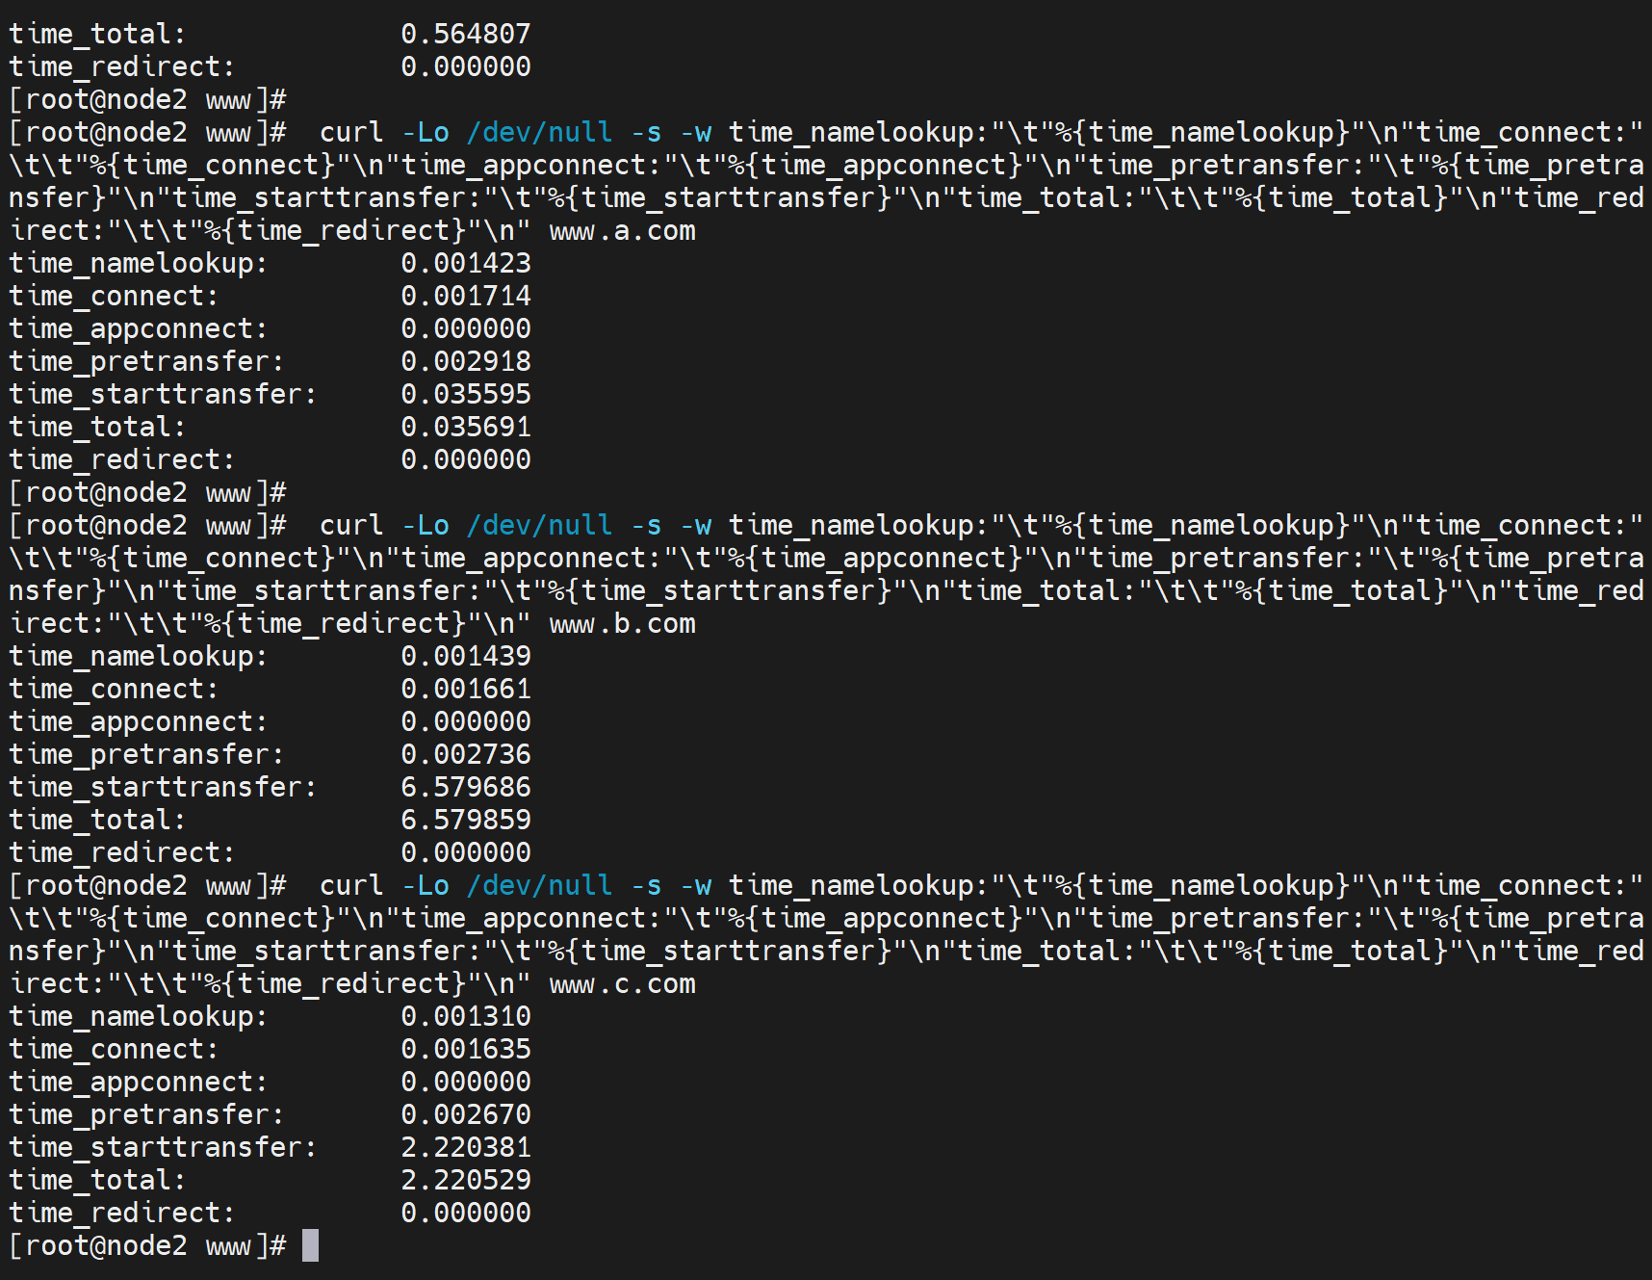The image size is (1652, 1280).
Task: Select the time_total value 0.564807
Action: tap(465, 34)
